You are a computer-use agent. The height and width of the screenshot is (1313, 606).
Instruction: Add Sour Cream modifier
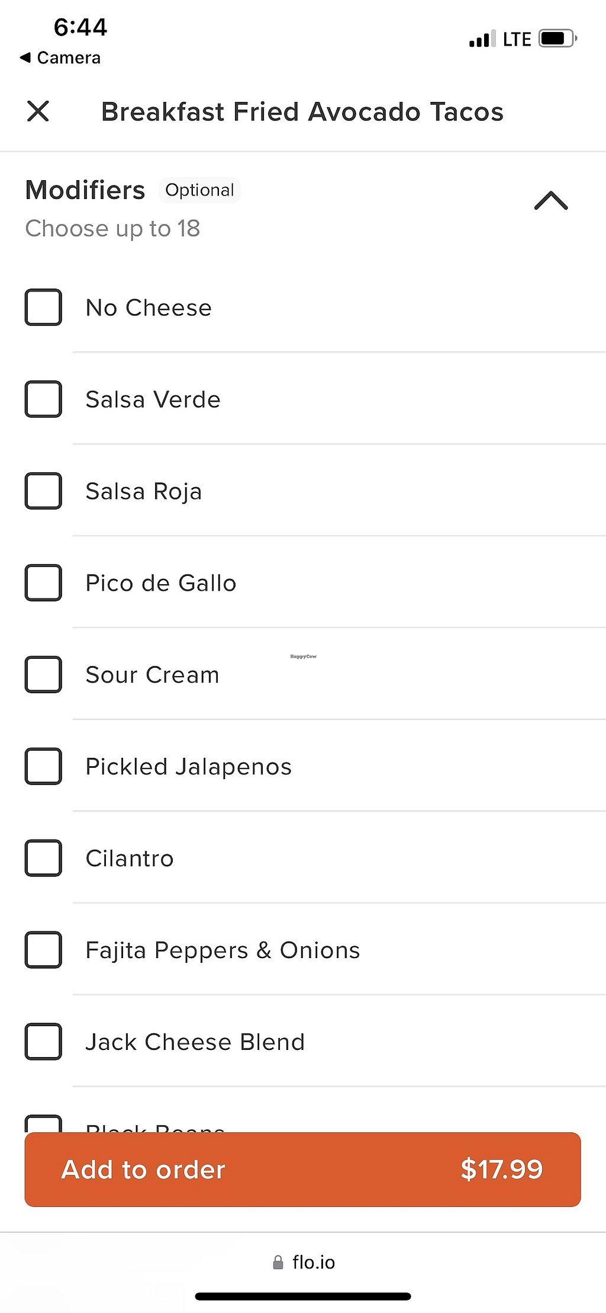click(x=43, y=675)
